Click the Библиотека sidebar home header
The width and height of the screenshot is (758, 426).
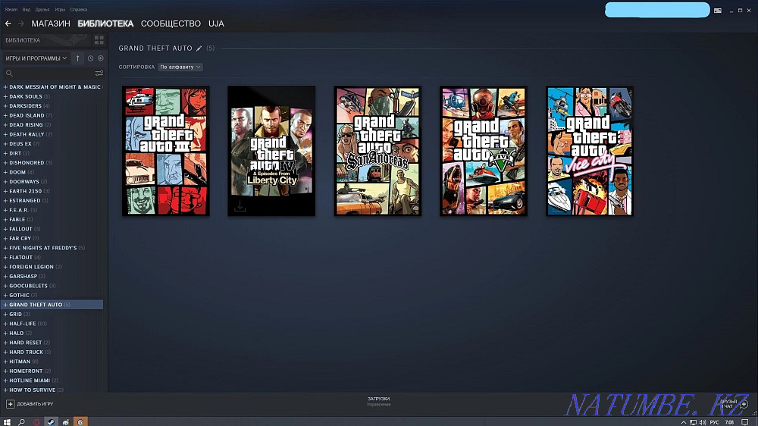point(23,40)
